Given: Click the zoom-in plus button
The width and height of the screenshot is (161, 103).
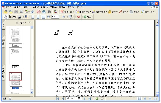Looking at the screenshot, I should pos(64,17).
